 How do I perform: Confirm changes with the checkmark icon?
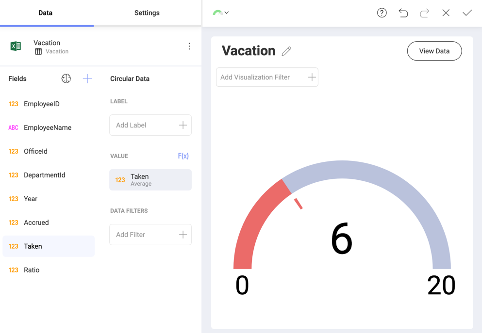(467, 13)
